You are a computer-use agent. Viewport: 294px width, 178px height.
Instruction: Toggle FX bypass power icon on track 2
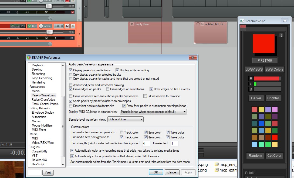click(62, 26)
